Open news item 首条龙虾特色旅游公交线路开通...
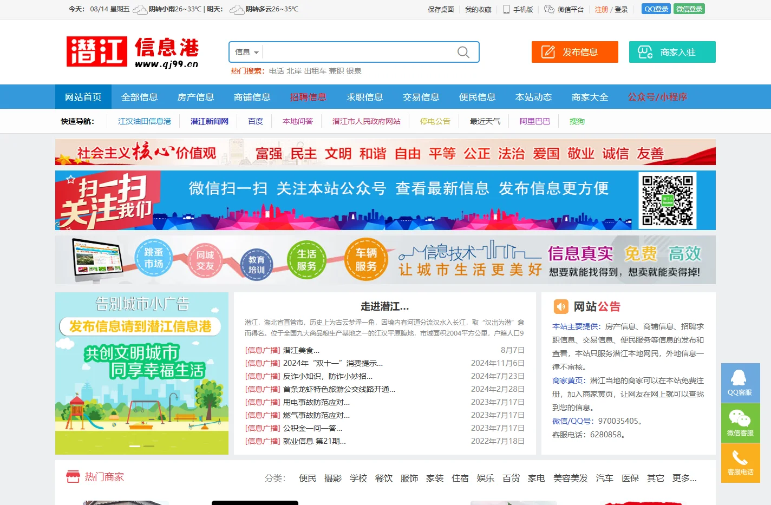The height and width of the screenshot is (505, 771). click(x=339, y=389)
